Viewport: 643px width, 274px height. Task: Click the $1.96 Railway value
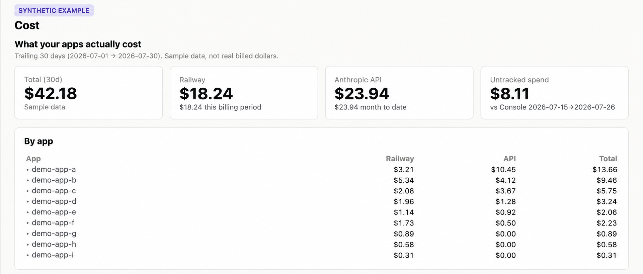(x=404, y=202)
